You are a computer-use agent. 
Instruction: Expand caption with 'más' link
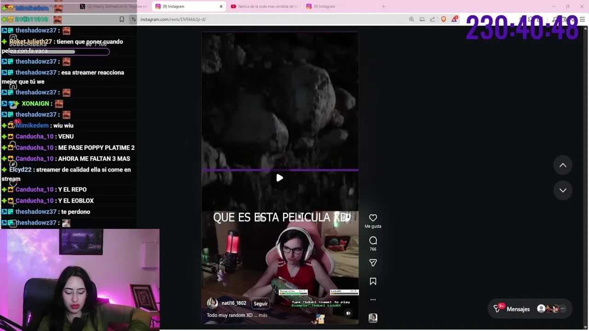[x=263, y=315]
